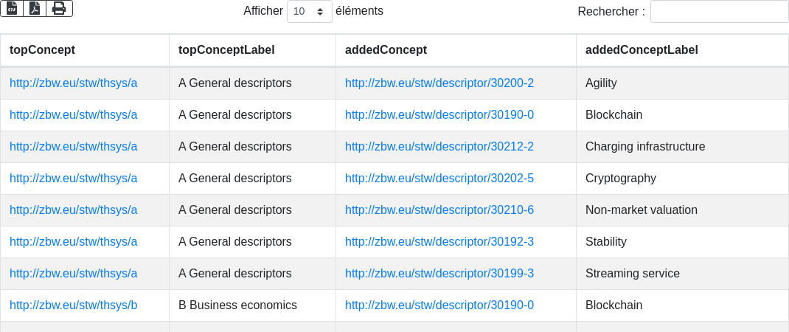The image size is (789, 332).
Task: Open the thsys/b topConcept link
Action: pos(73,305)
